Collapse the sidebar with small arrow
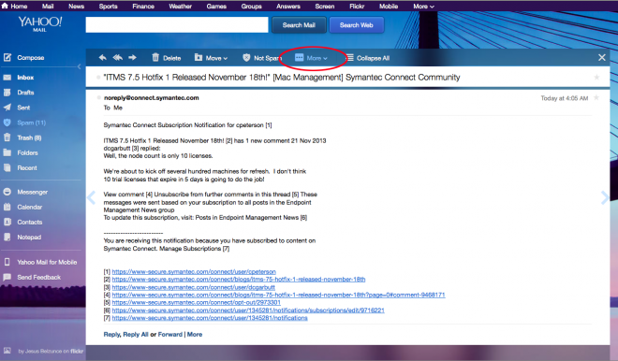Viewport: 618px width, 361px height. pyautogui.click(x=79, y=66)
